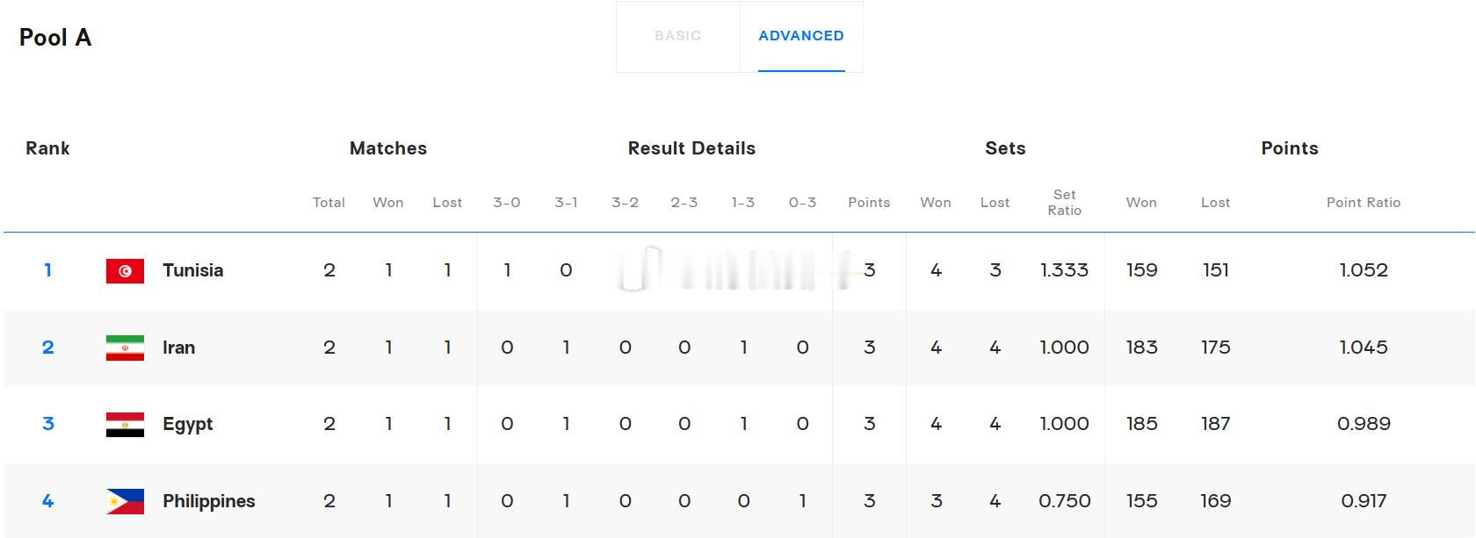Open the Philippines team link

(x=208, y=501)
